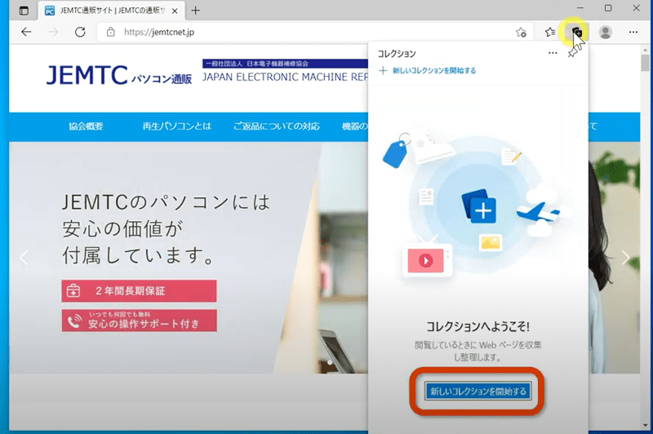653x434 pixels.
Task: Open the 再生パソコンとは menu item
Action: 176,126
